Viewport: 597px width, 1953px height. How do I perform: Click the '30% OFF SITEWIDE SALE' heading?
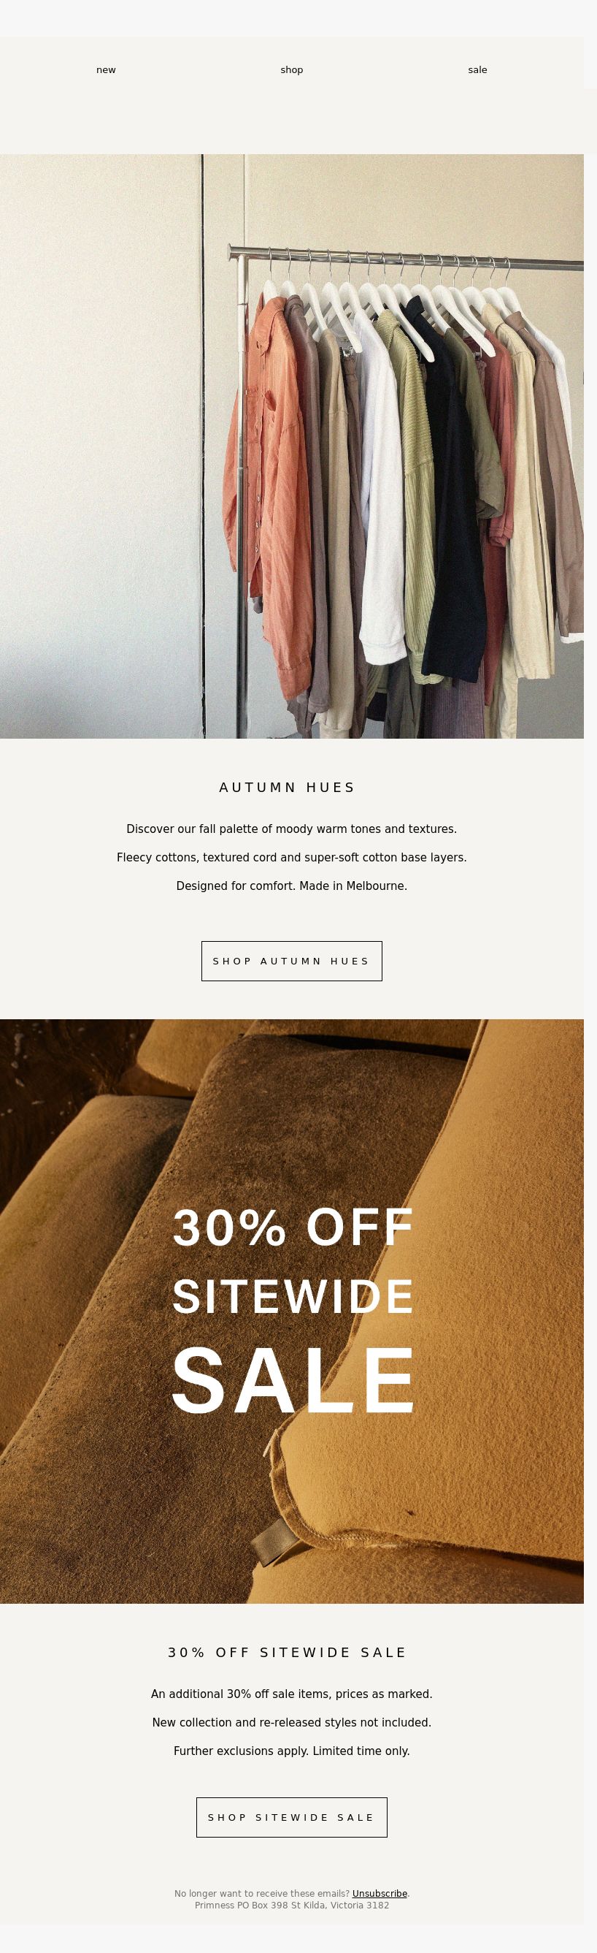tap(287, 1652)
